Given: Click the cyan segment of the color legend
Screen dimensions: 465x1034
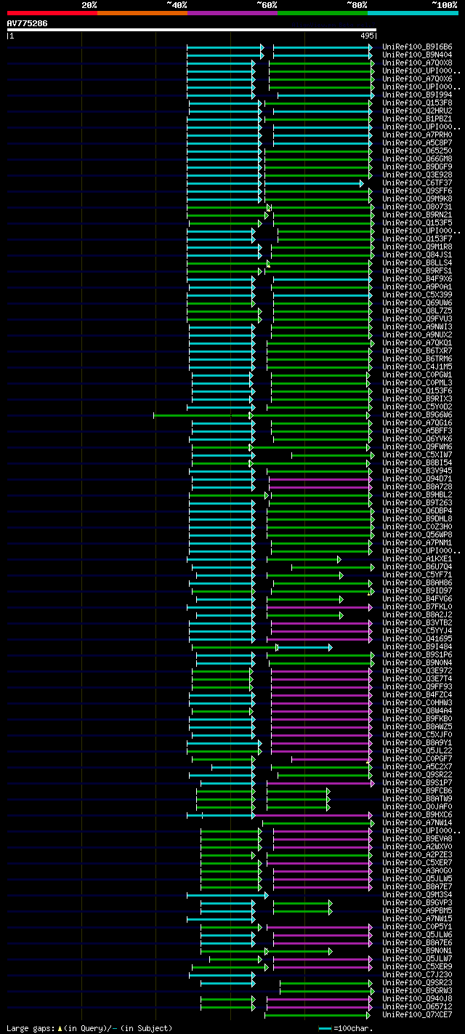Looking at the screenshot, I should click(413, 13).
